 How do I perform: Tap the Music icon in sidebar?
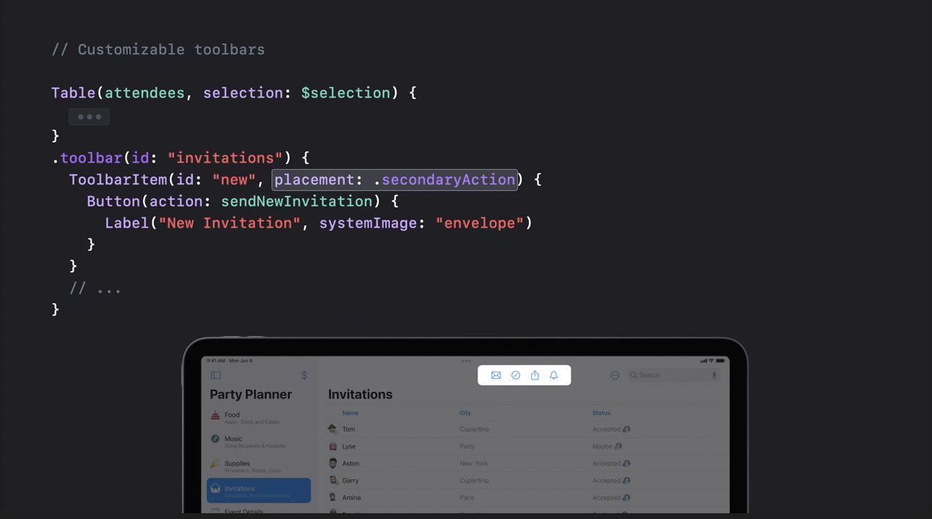[215, 439]
